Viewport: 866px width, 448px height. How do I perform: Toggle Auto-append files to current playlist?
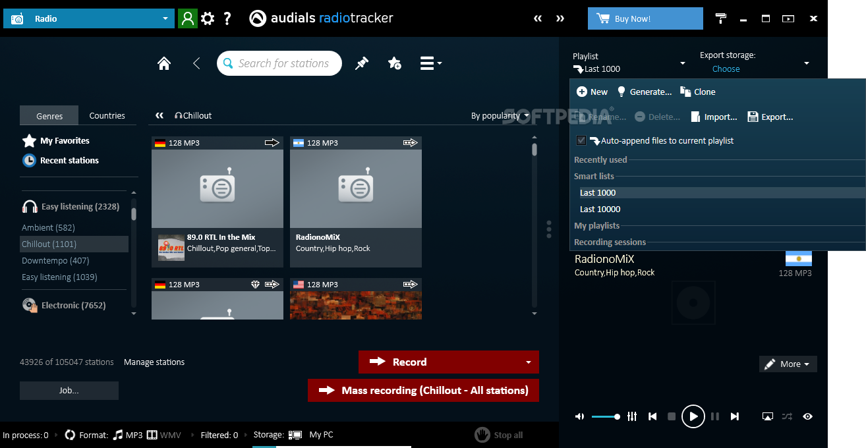(581, 140)
